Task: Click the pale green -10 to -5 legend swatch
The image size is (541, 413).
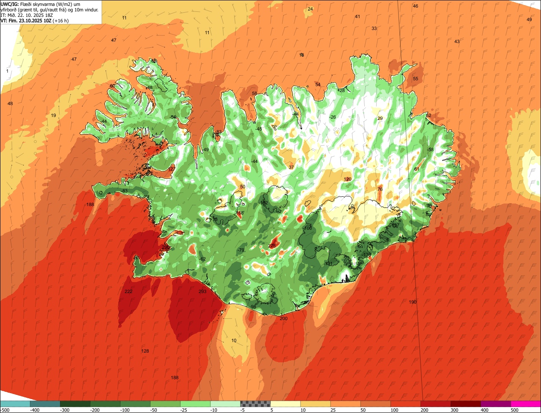Action: pyautogui.click(x=225, y=404)
